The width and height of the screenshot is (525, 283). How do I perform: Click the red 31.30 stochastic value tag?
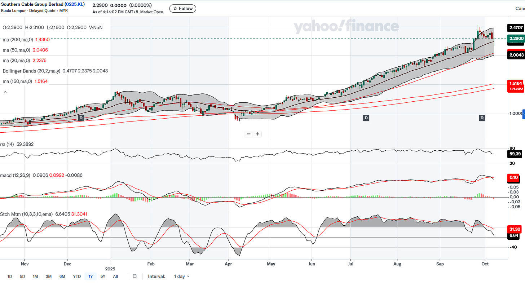click(514, 229)
